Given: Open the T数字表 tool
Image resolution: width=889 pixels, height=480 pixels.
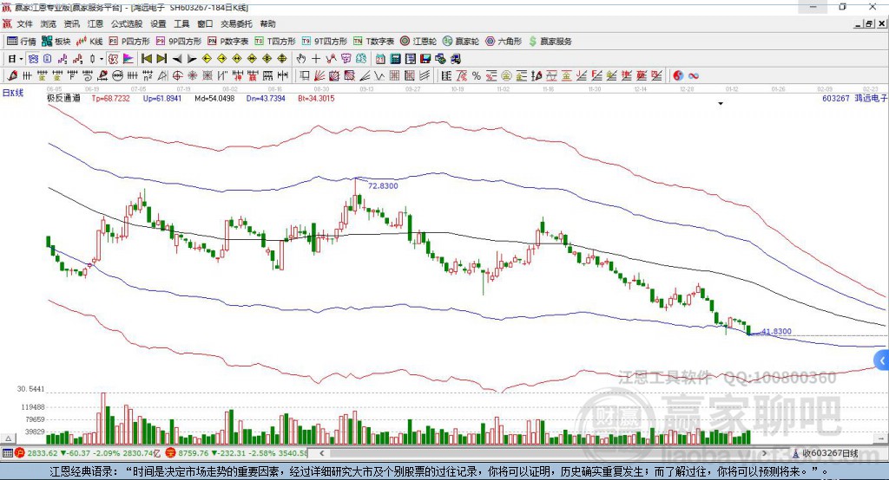Looking at the screenshot, I should (x=373, y=42).
